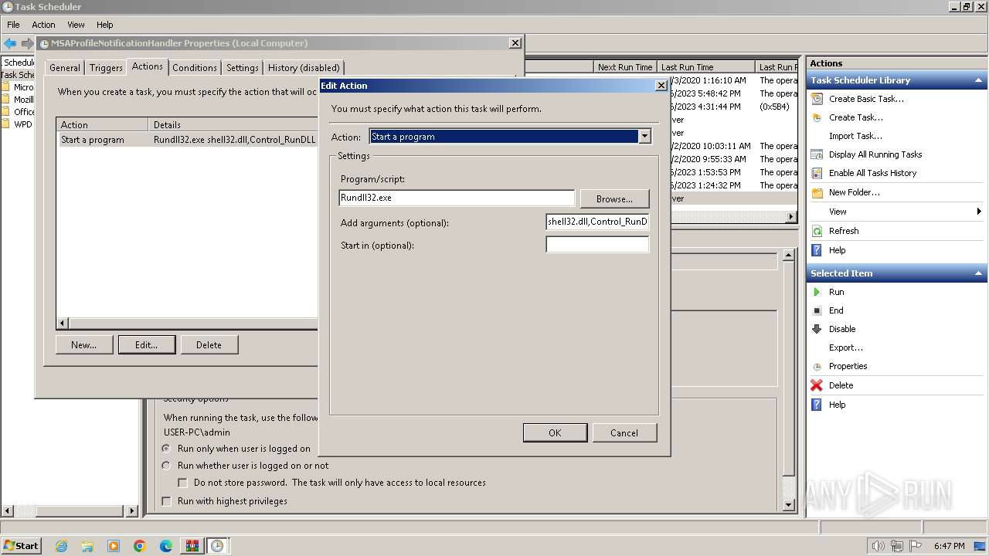Click the Office folder in the tree
This screenshot has width=989, height=556.
tap(18, 111)
